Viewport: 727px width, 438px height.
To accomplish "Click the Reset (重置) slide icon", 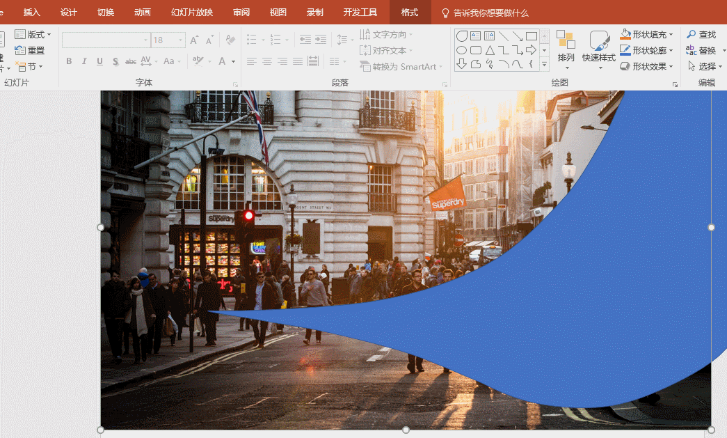I will click(20, 50).
